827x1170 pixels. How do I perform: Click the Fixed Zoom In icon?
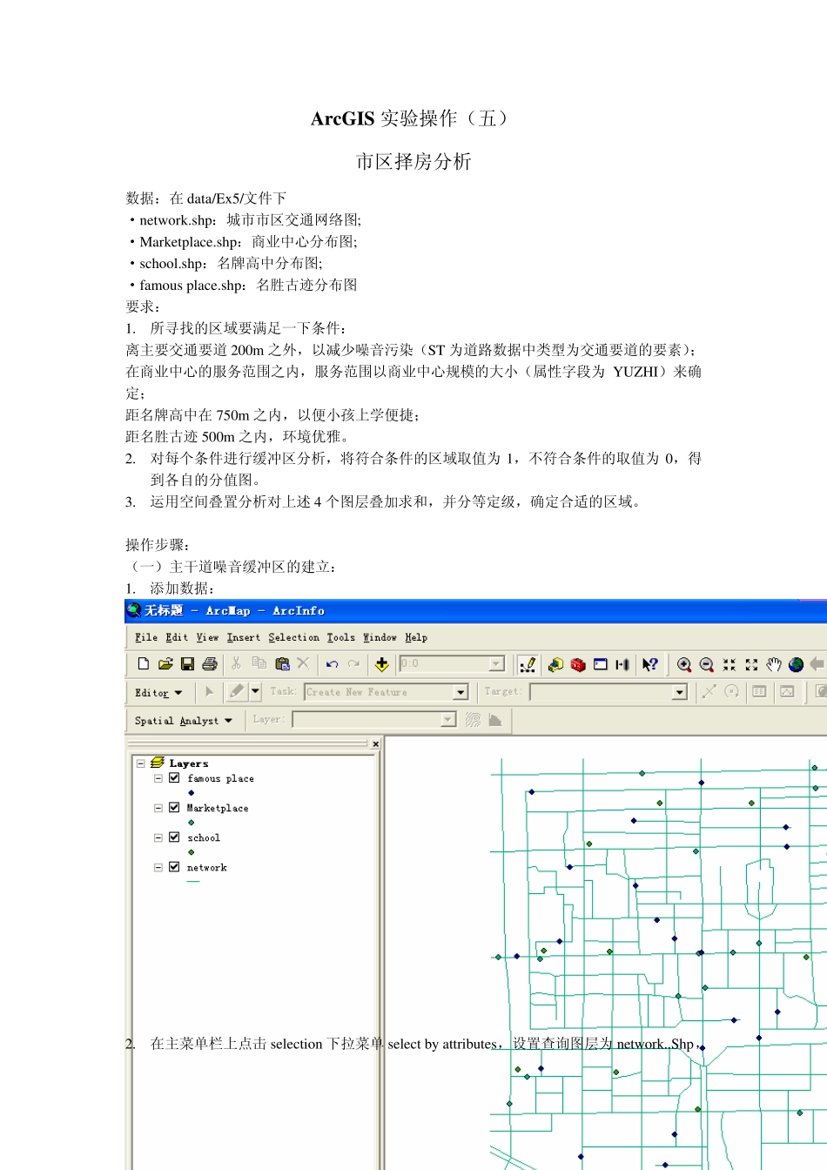[730, 665]
